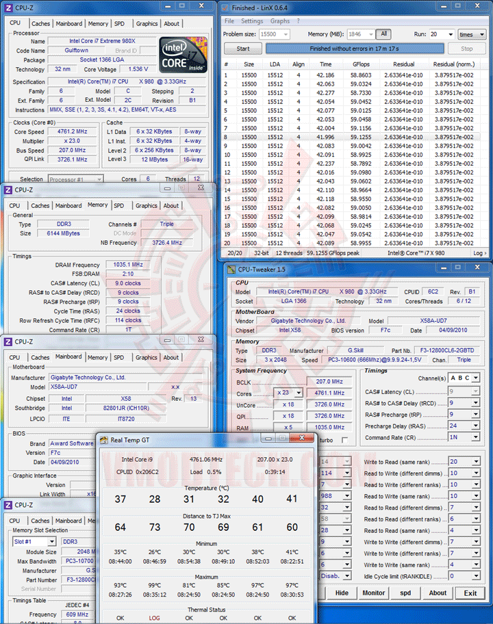The image size is (493, 624).
Task: Click the Residual (norm.) column header
Action: pyautogui.click(x=454, y=64)
